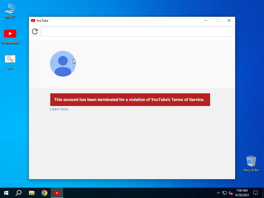This screenshot has height=198, width=264.
Task: Minimize the YouTube window
Action: pos(205,21)
